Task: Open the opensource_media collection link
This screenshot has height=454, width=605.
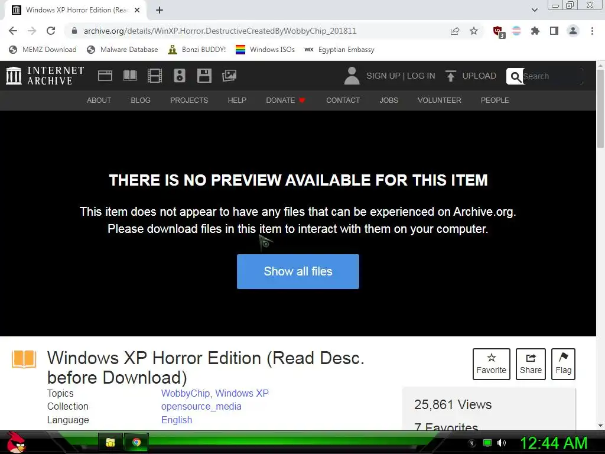Action: (201, 407)
